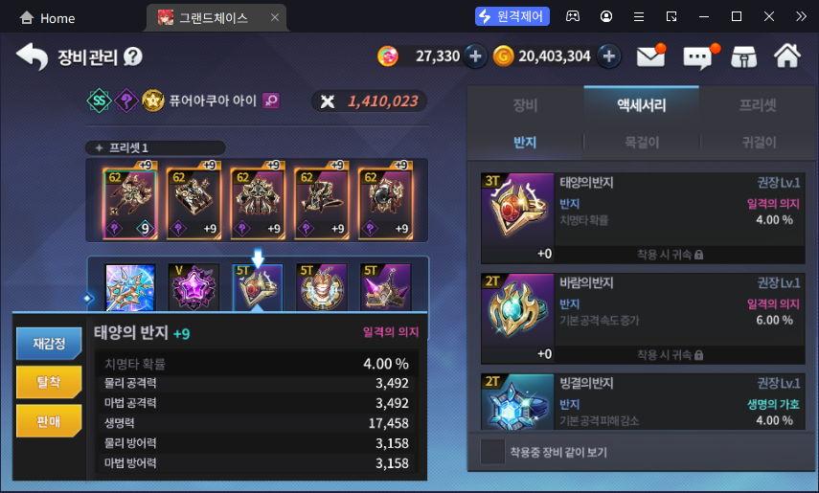This screenshot has width=819, height=493.
Task: Click the back arrow next to 장비관리
Action: point(32,56)
